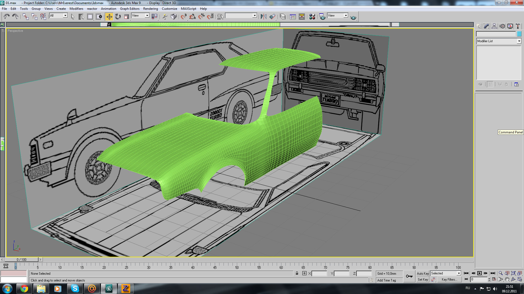
Task: Open the Graph Editors menu
Action: pos(130,9)
